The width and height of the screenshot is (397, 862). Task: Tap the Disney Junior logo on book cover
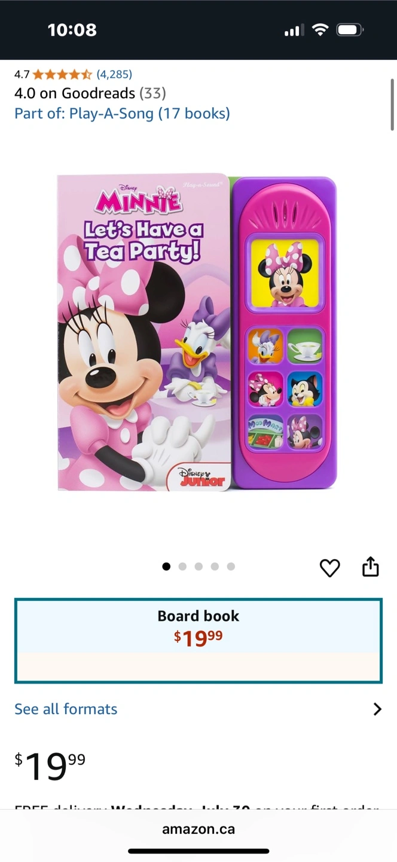pyautogui.click(x=203, y=476)
